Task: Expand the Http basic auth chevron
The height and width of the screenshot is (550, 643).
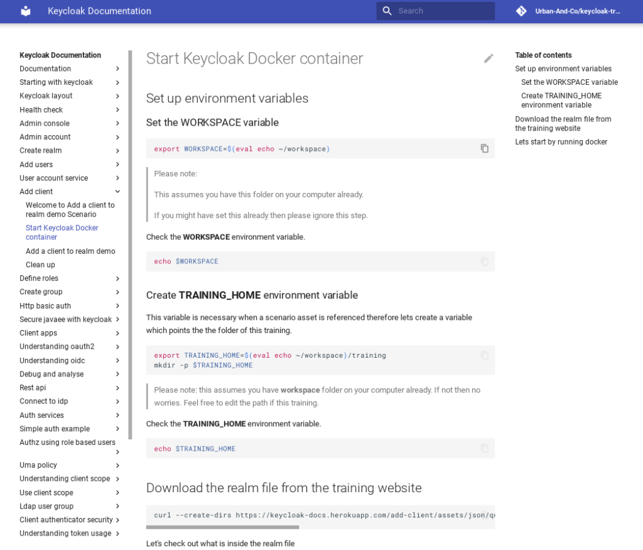Action: [117, 305]
